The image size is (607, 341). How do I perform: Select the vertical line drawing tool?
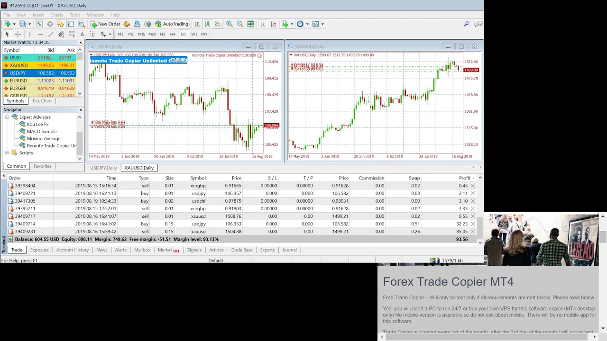[29, 34]
